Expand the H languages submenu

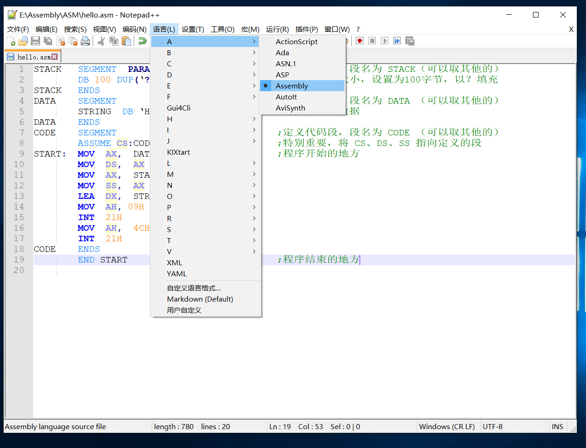tap(206, 119)
